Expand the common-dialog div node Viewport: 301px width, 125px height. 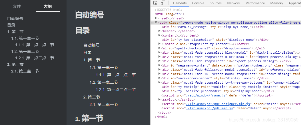[159, 82]
